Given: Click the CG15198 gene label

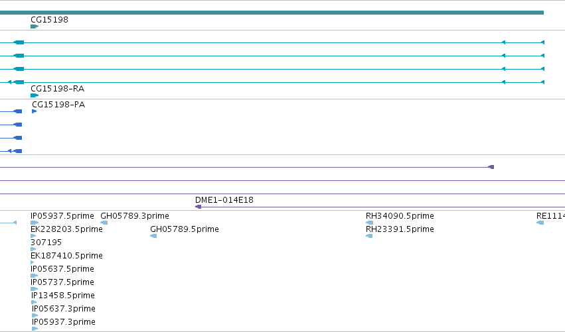Looking at the screenshot, I should 49,19.
